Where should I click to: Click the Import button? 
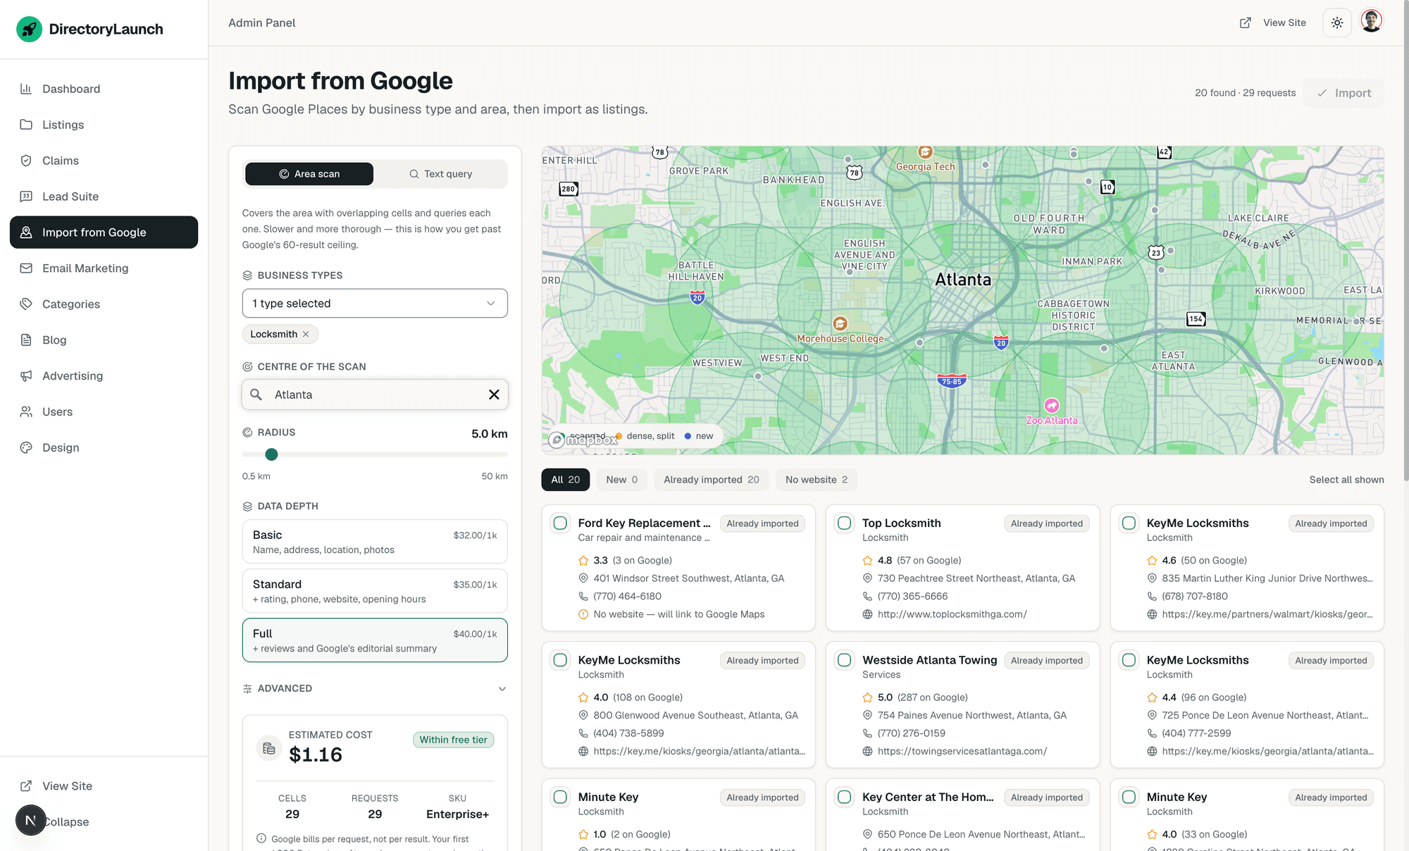tap(1343, 93)
